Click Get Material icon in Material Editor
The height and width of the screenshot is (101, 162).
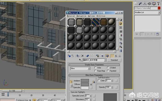coord(69,56)
